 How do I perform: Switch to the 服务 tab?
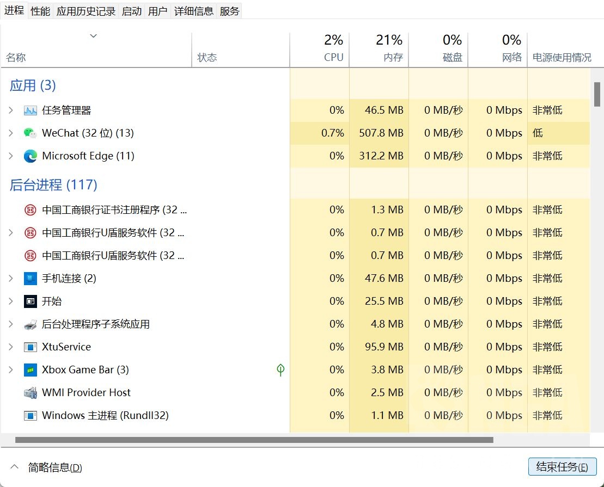point(230,11)
